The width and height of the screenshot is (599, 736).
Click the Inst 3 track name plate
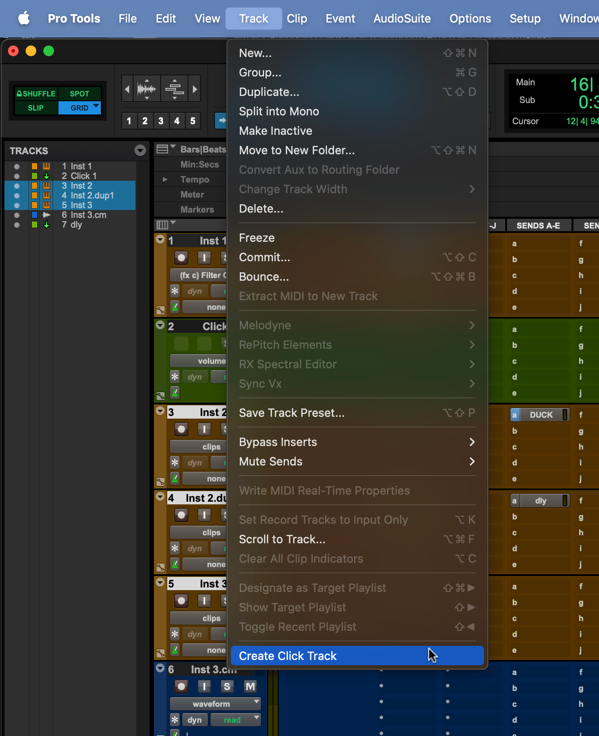[197, 583]
